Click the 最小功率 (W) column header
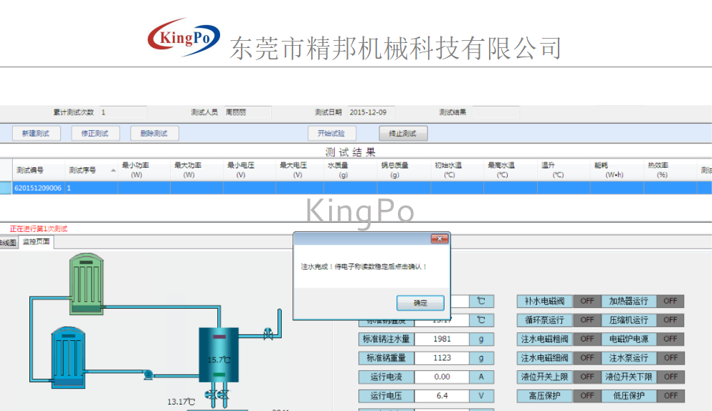Viewport: 712px width, 411px height. pos(144,170)
